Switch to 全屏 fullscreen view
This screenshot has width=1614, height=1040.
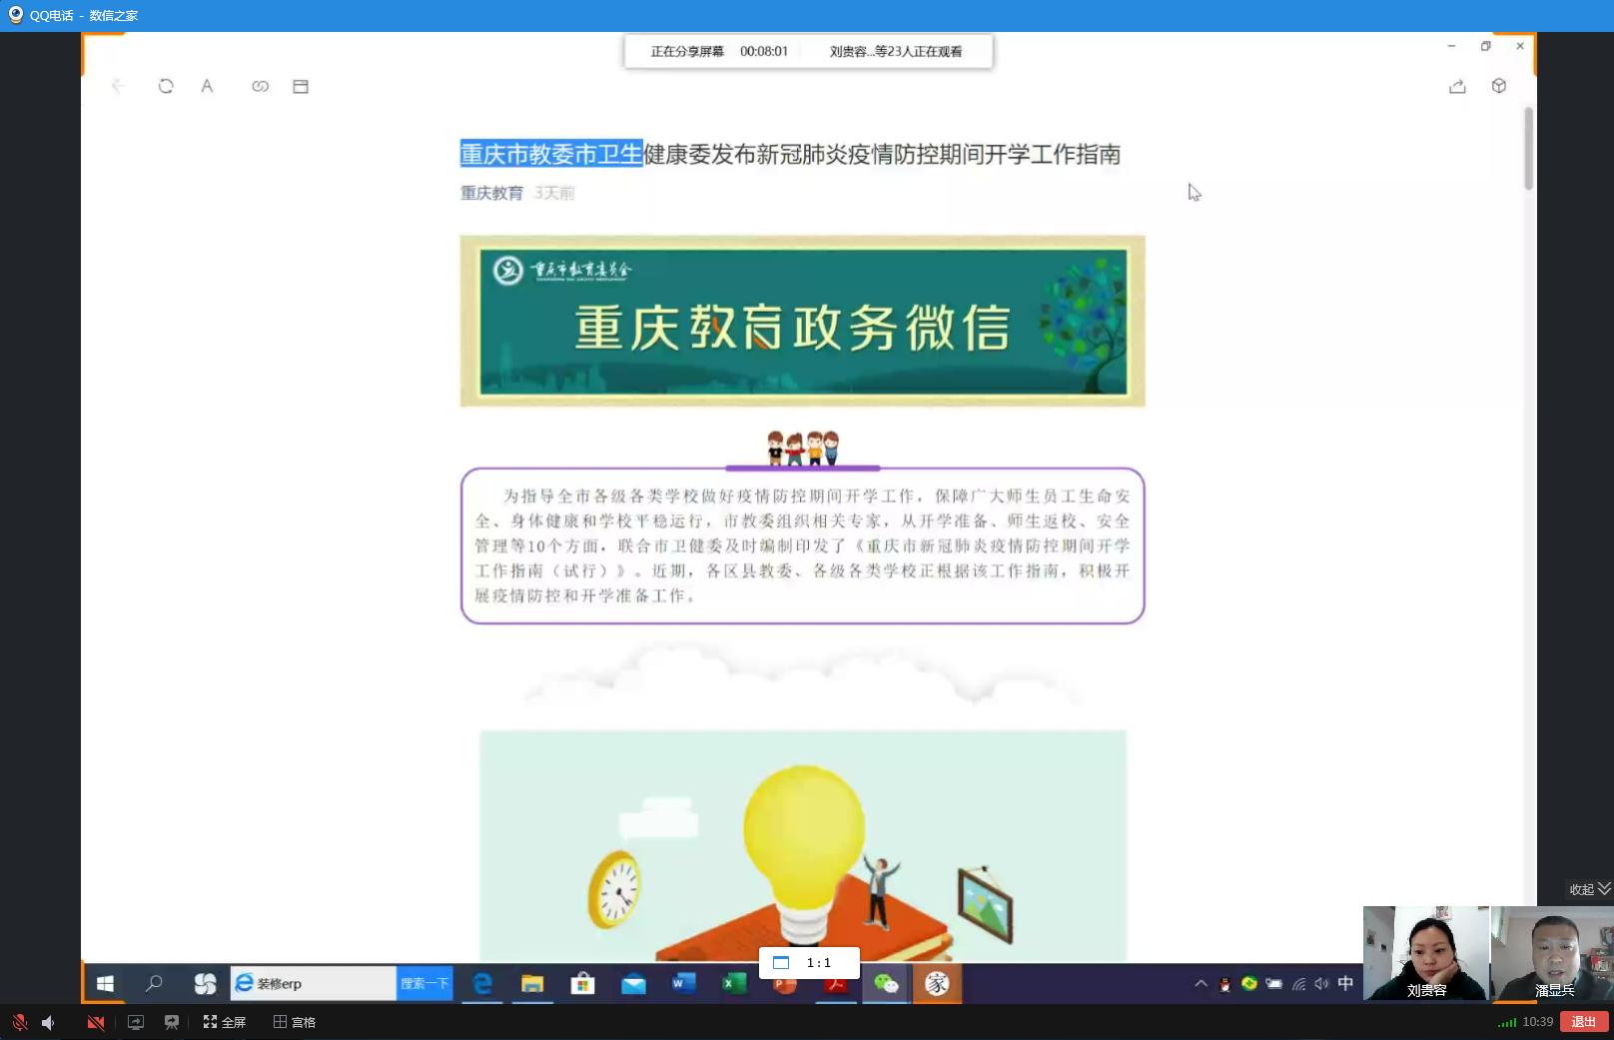tap(225, 1022)
